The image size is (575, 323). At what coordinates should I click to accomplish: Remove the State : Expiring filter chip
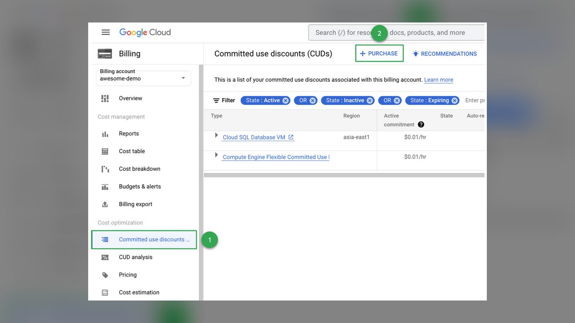455,100
